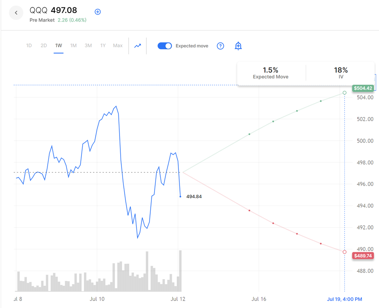Click the 1.5% Expected Move info box
Screen dimensions: 379x308
click(x=271, y=73)
